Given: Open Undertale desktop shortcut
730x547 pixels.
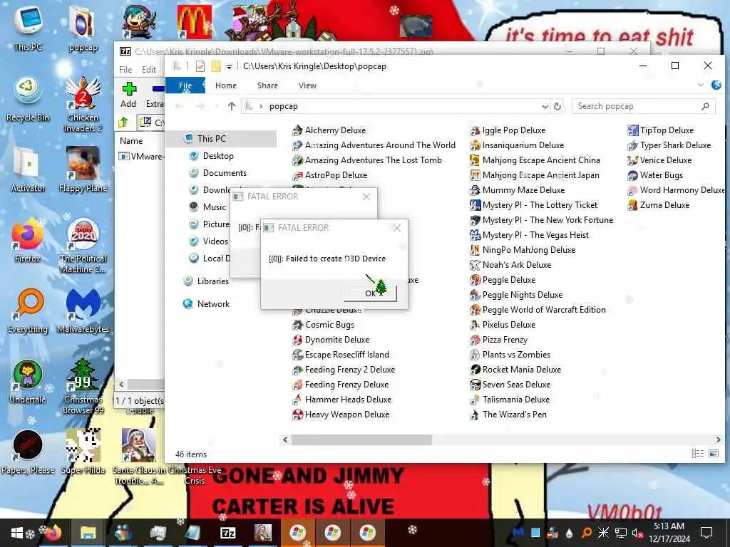Looking at the screenshot, I should coord(28,382).
